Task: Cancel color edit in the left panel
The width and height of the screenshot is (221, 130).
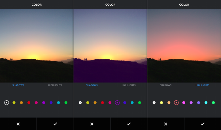Action: (x=18, y=124)
